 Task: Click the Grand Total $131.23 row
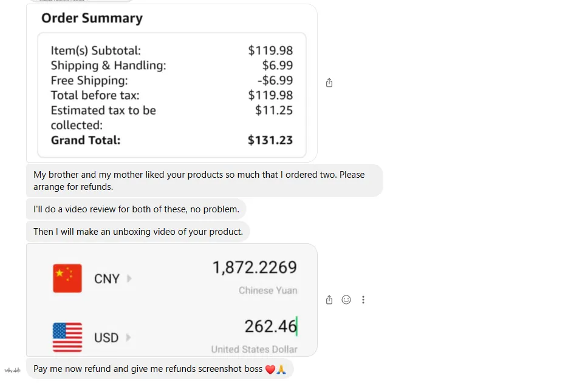click(x=171, y=140)
